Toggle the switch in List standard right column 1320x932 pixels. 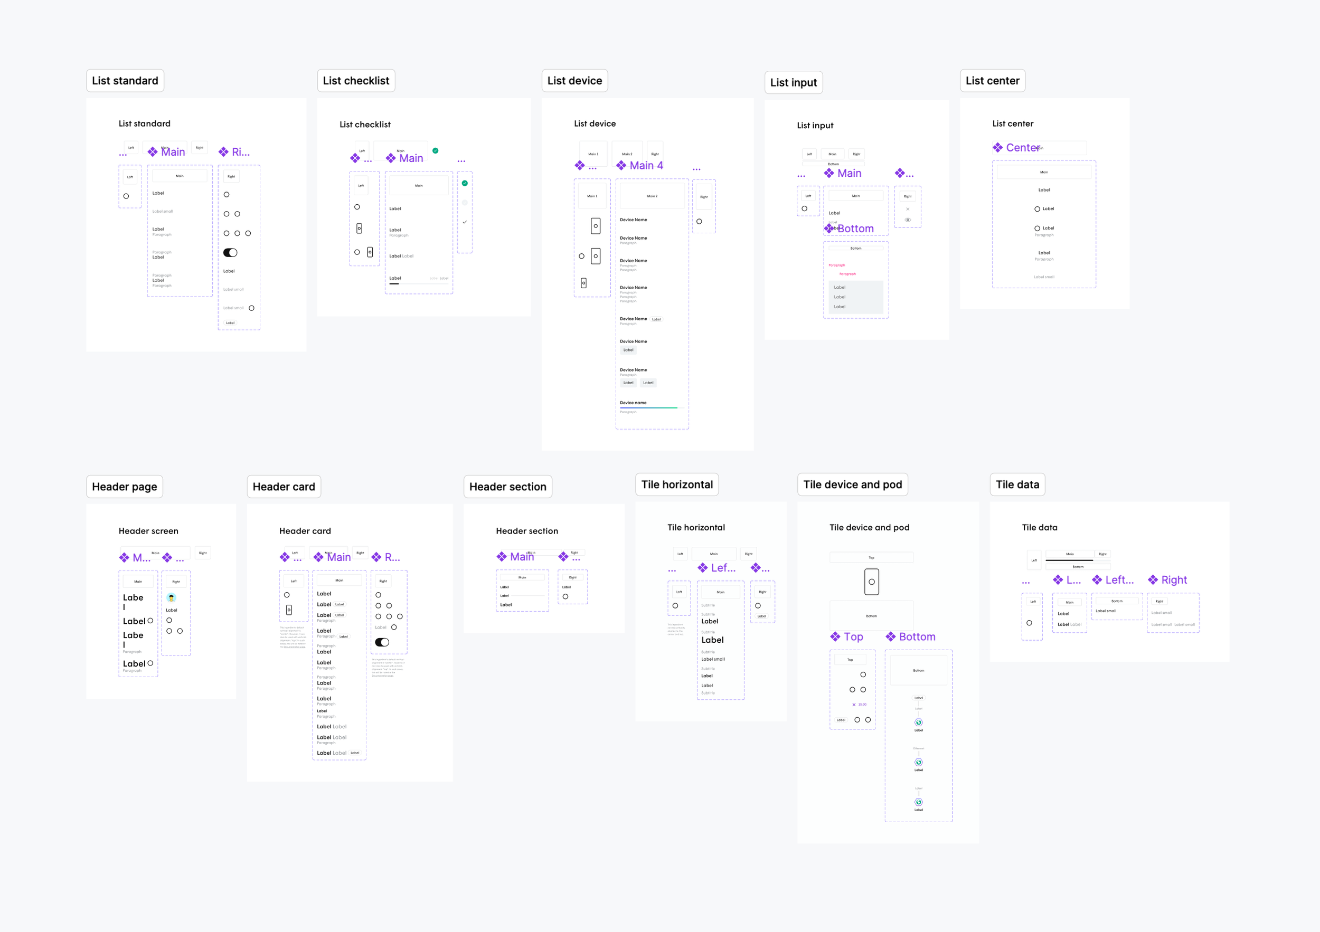point(230,253)
